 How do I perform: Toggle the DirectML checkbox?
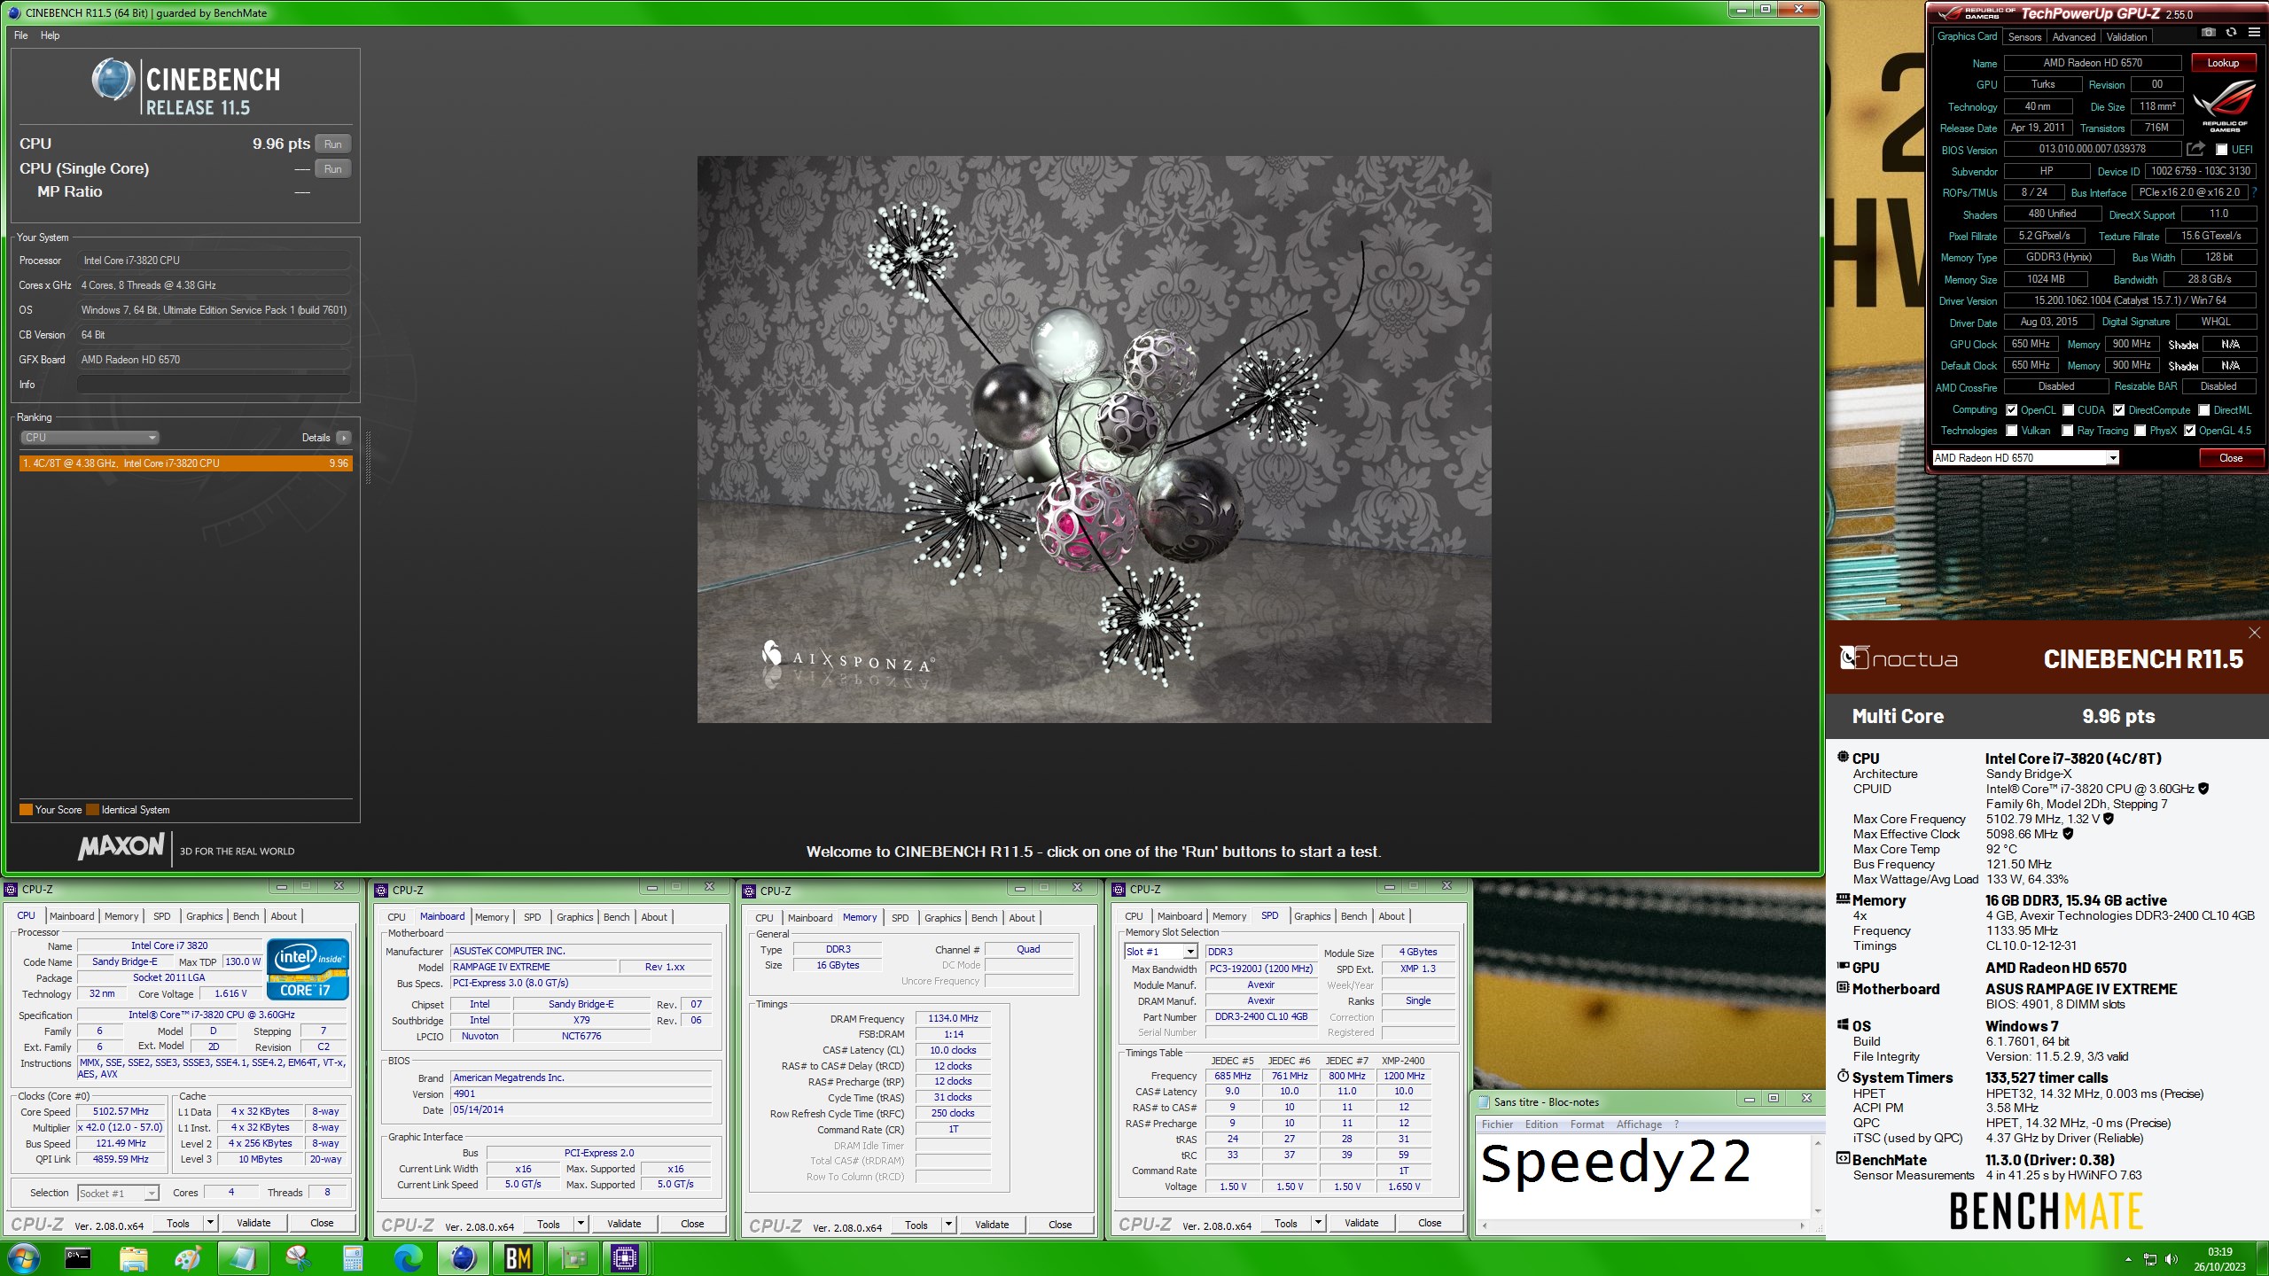pos(2203,410)
